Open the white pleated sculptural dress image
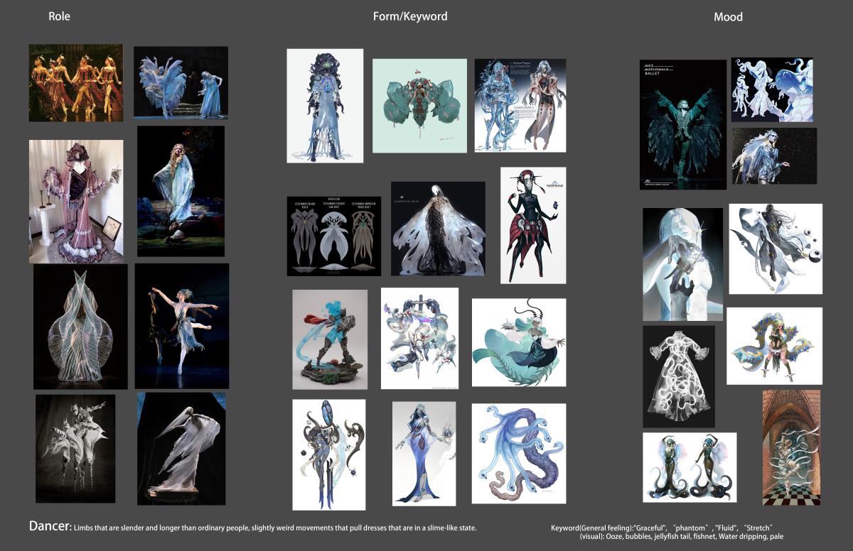The width and height of the screenshot is (853, 551). pos(80,326)
